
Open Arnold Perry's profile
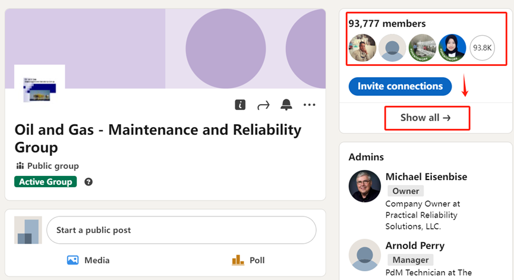[415, 246]
